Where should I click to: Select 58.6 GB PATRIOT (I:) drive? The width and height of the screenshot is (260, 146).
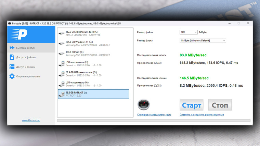pos(93,94)
